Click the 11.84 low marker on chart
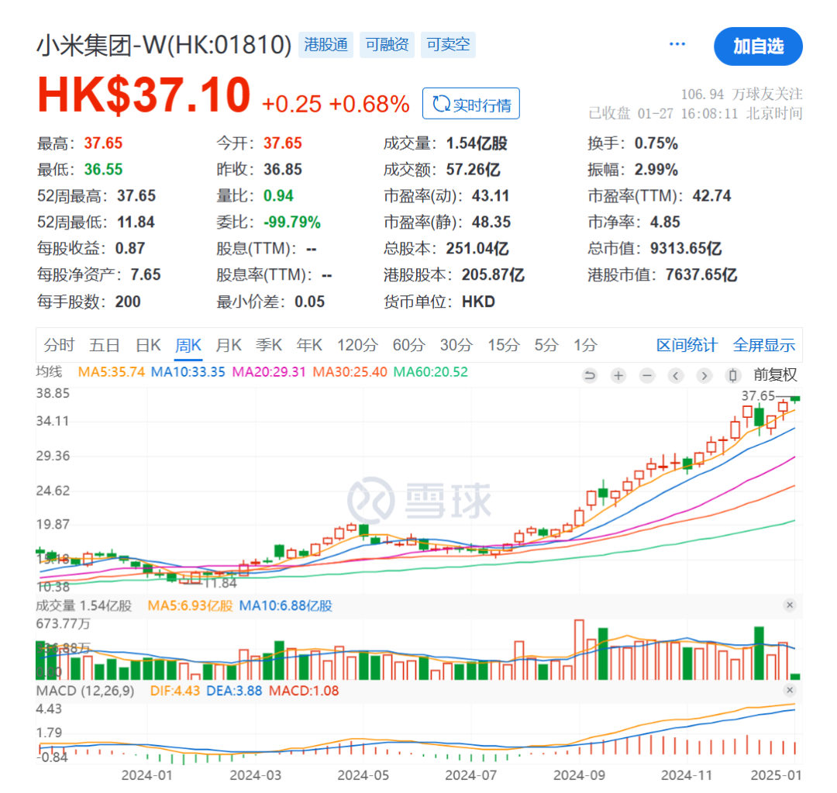This screenshot has width=837, height=793. coord(220,583)
